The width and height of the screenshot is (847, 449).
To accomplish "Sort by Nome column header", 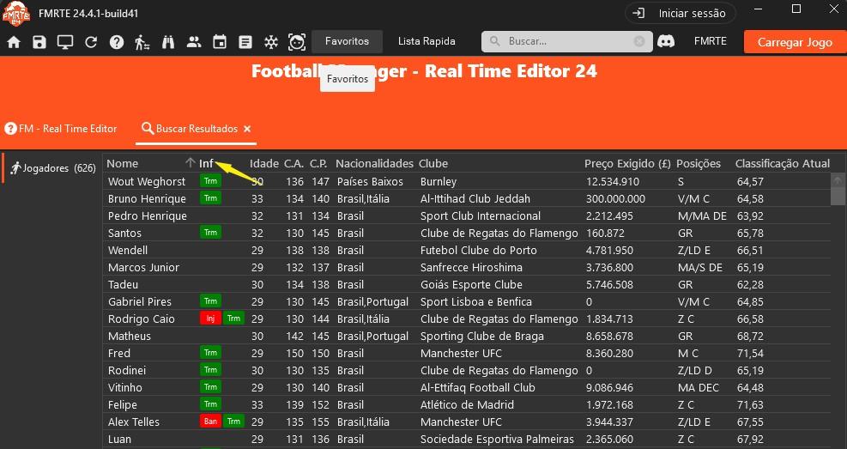I will tap(123, 163).
